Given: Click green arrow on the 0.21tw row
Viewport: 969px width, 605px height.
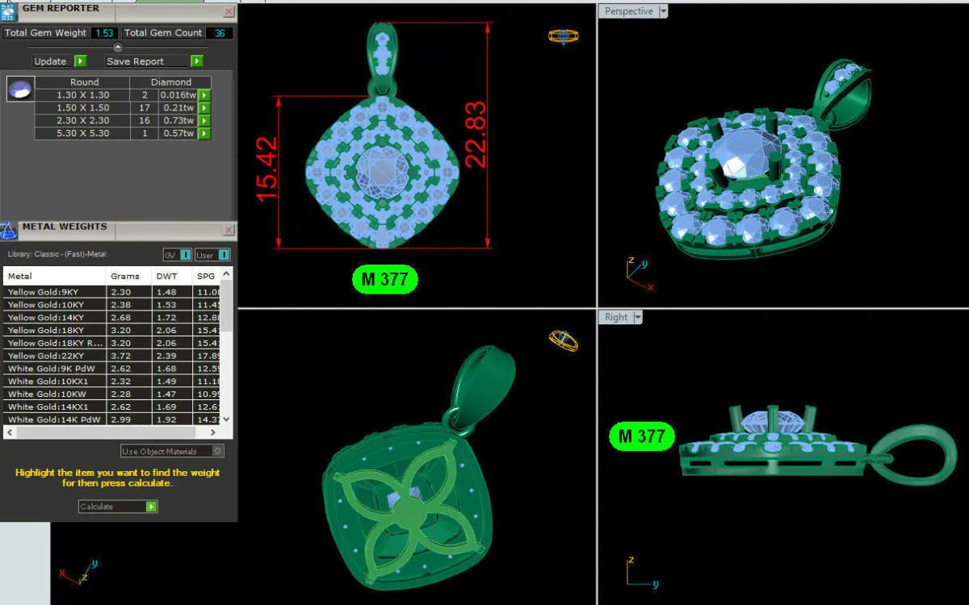Looking at the screenshot, I should coord(205,108).
